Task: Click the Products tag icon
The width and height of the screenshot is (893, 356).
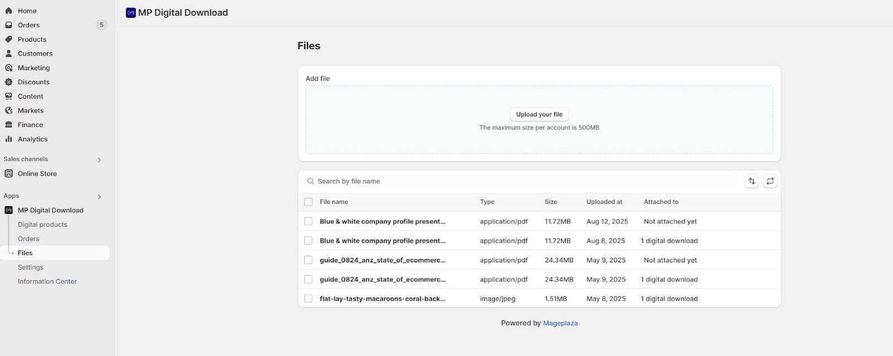Action: coord(9,40)
